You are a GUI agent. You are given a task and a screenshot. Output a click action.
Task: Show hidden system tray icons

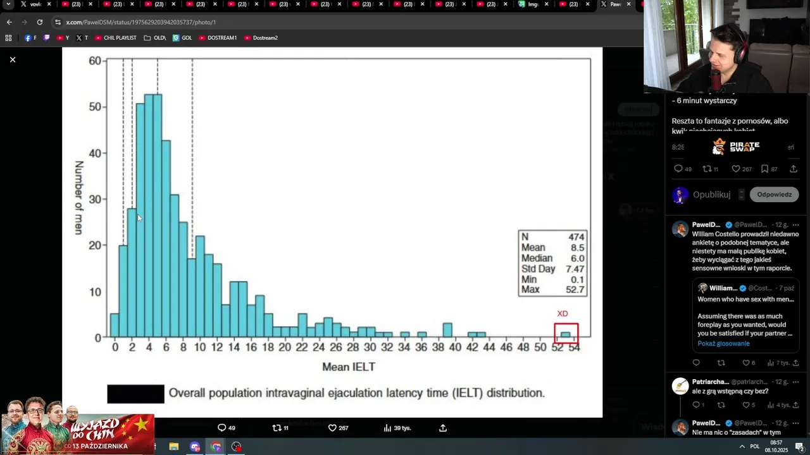742,447
